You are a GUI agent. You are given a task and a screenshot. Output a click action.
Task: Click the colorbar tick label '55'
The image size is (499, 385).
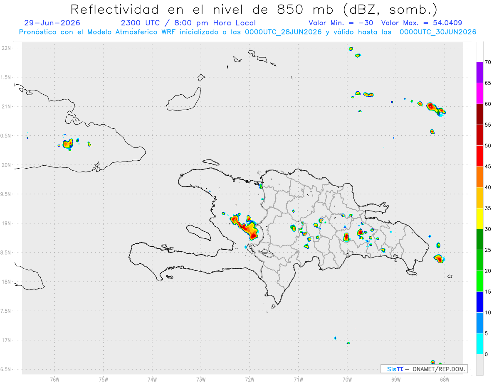pos(488,125)
